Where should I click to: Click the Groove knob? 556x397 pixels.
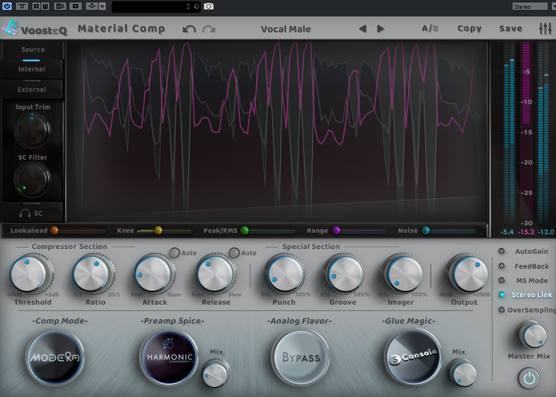tap(343, 274)
